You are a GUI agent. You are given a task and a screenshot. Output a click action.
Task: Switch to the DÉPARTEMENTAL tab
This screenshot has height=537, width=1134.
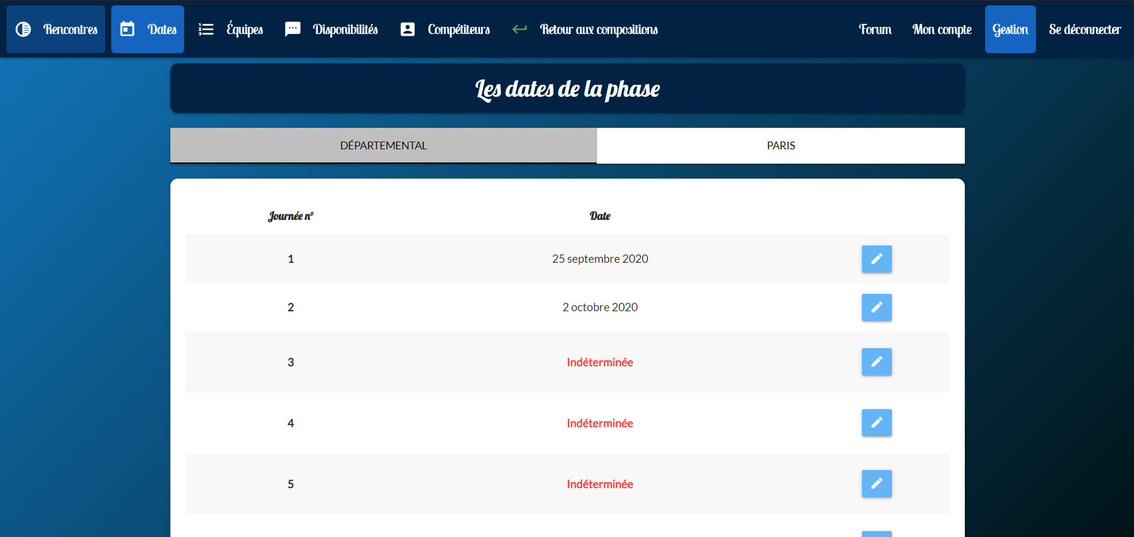383,146
